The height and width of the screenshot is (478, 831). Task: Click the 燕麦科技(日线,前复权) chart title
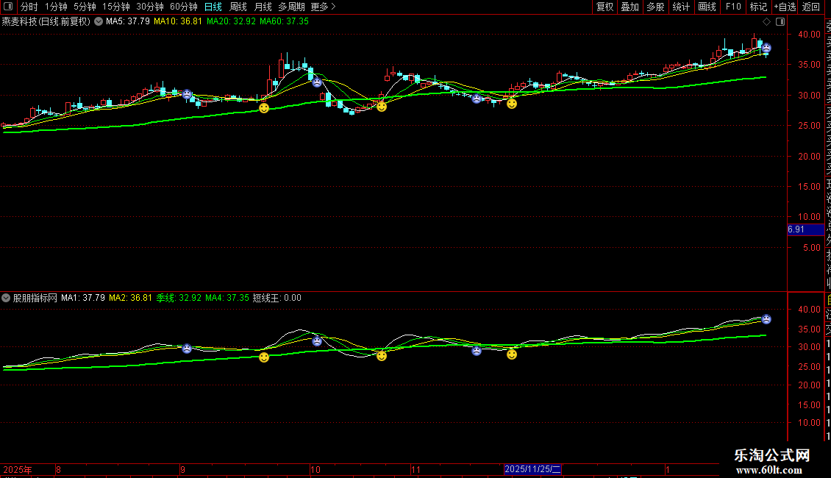tap(46, 22)
